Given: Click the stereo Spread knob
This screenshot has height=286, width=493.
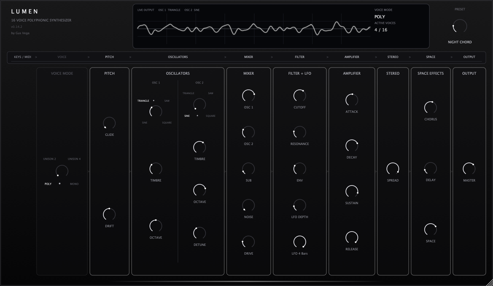Looking at the screenshot, I should tap(393, 169).
